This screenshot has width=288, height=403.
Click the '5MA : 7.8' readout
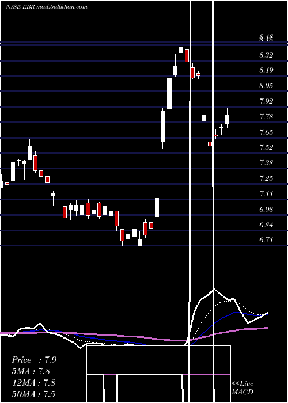tap(31, 371)
